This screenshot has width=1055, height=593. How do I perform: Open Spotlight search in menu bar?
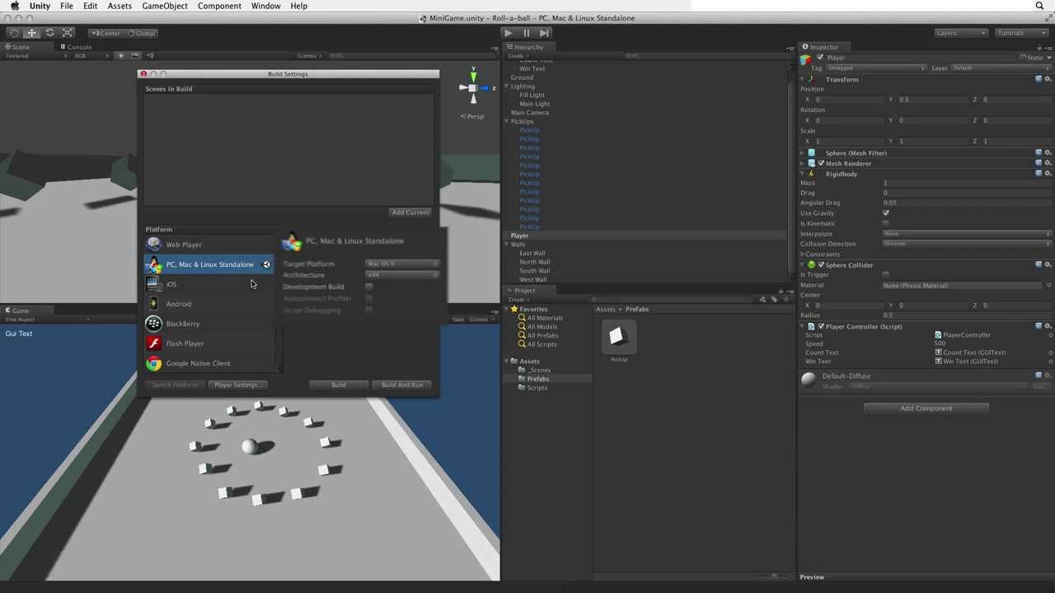click(1039, 6)
